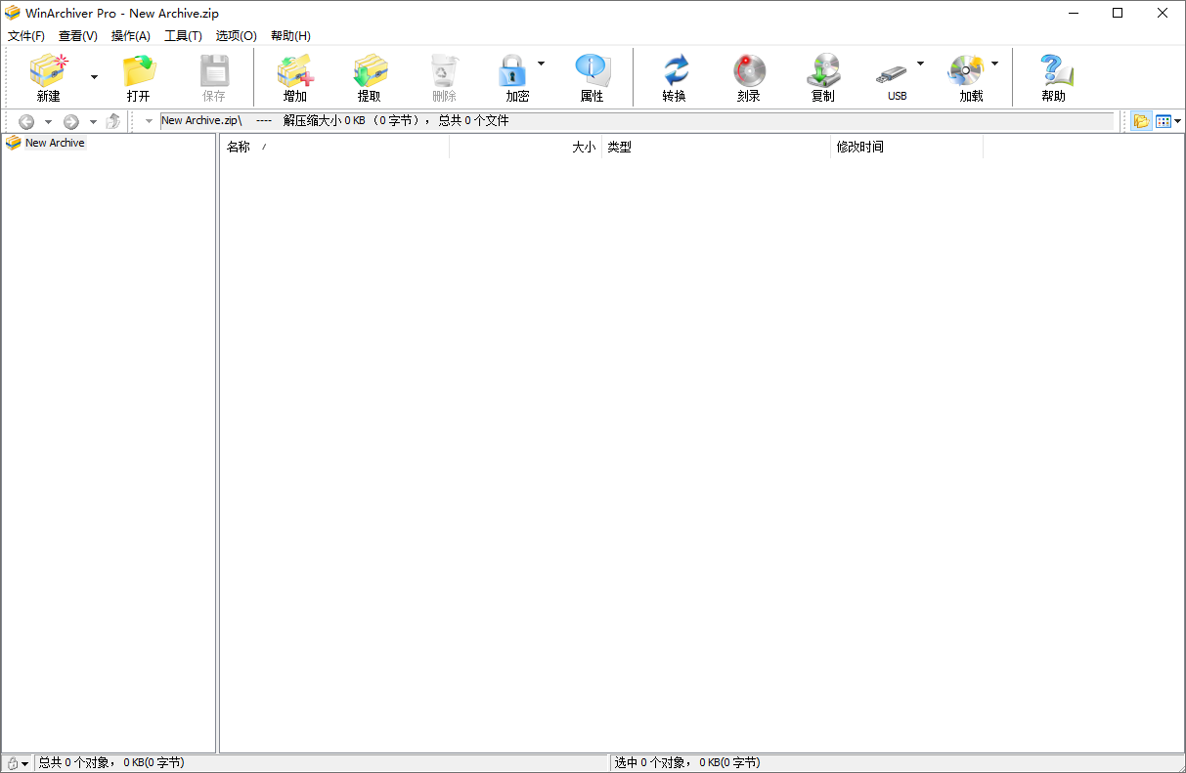
Task: Copy the archive with 复制
Action: [x=823, y=76]
